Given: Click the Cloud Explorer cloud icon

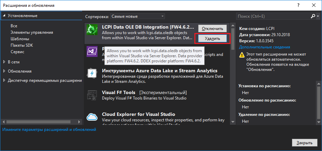Looking at the screenshot, I should pyautogui.click(x=92, y=117).
